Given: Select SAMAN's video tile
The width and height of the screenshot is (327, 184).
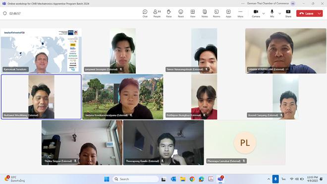Looking at the screenshot, I should [x=285, y=51].
